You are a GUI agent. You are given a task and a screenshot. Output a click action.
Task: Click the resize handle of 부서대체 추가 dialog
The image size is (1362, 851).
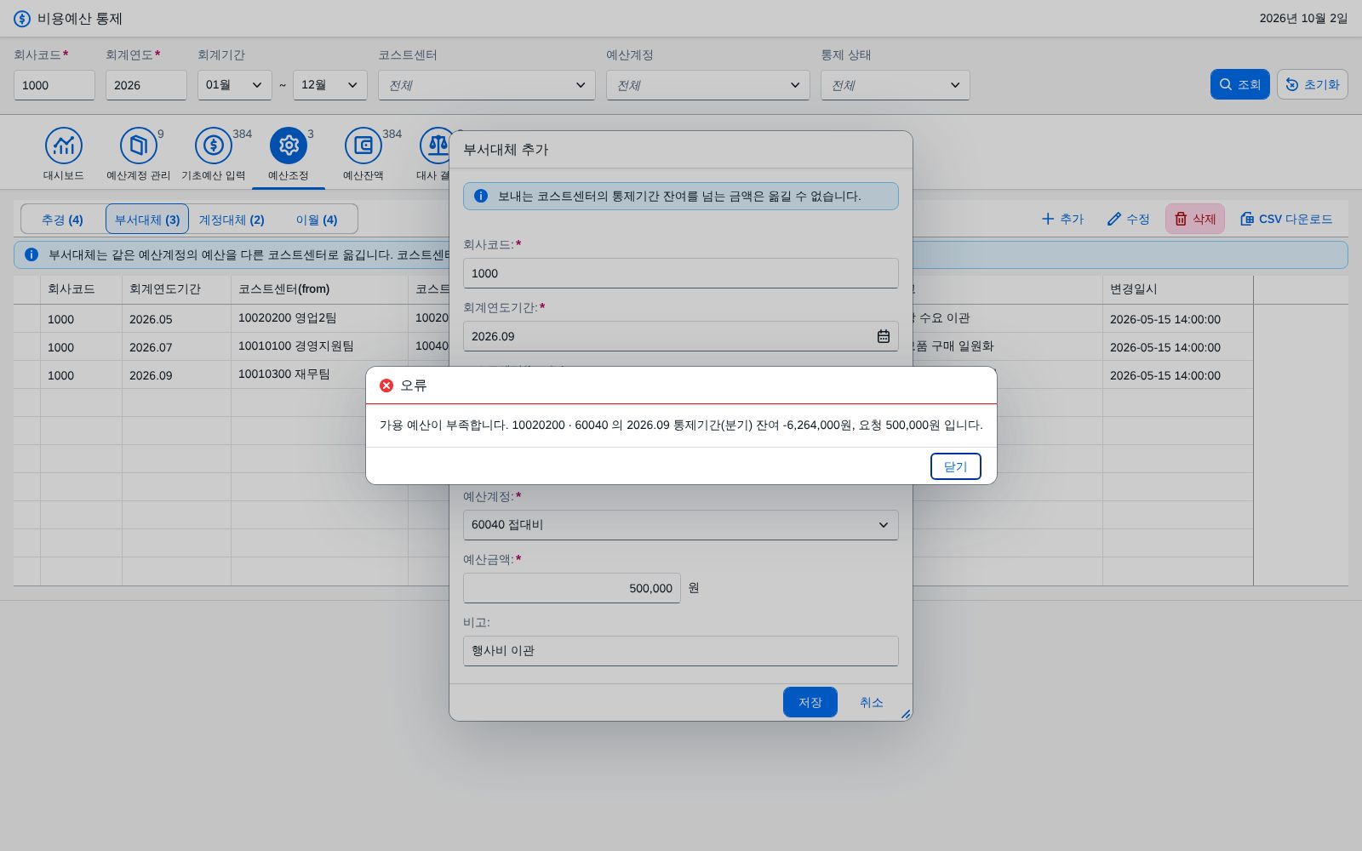tap(906, 714)
